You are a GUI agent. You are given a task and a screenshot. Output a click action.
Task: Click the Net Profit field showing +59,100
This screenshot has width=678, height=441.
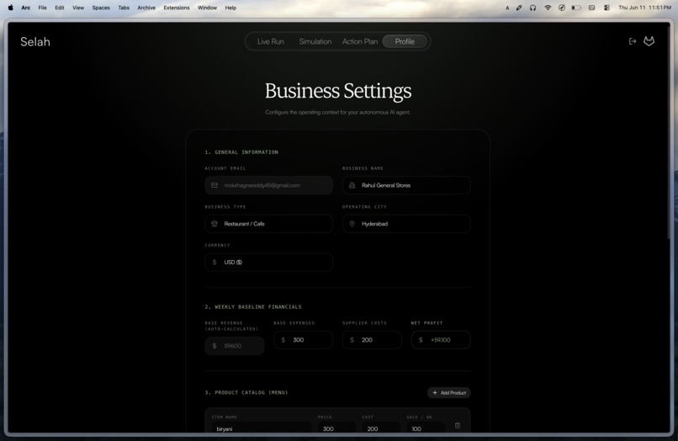pyautogui.click(x=441, y=340)
